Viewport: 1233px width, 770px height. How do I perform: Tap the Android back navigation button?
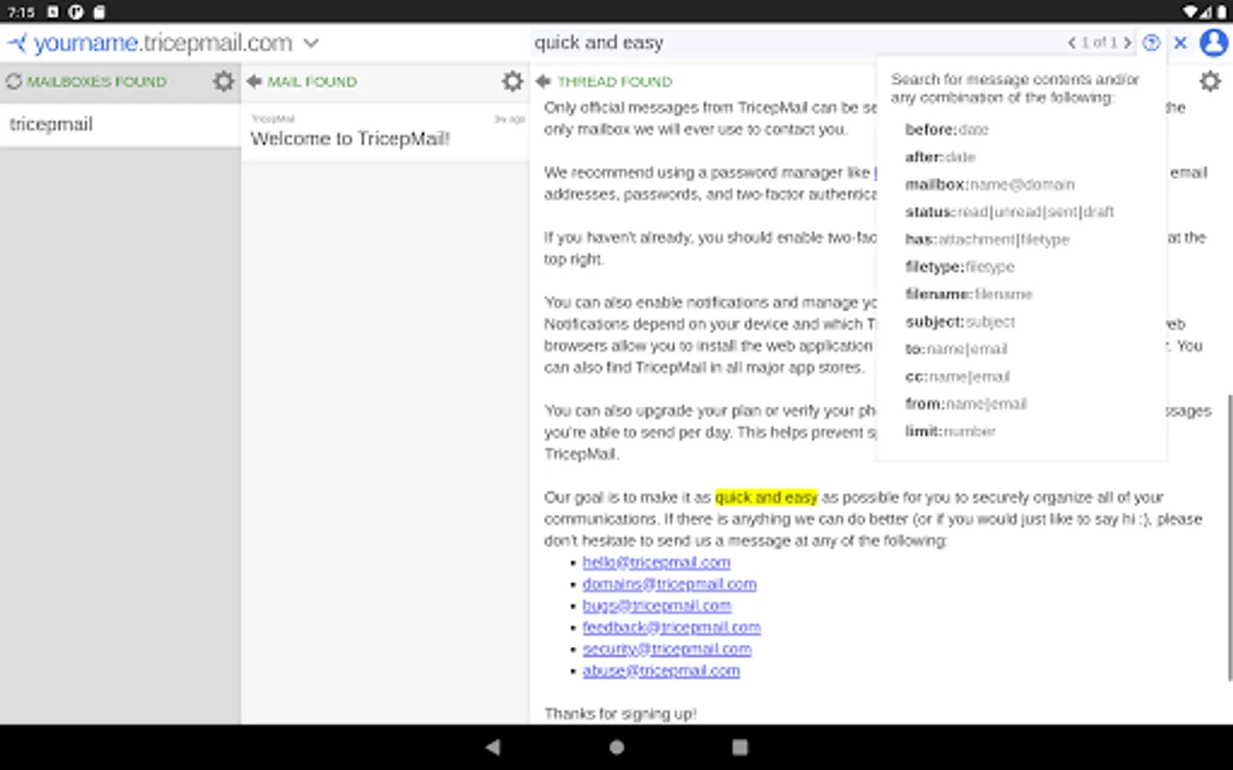(492, 747)
